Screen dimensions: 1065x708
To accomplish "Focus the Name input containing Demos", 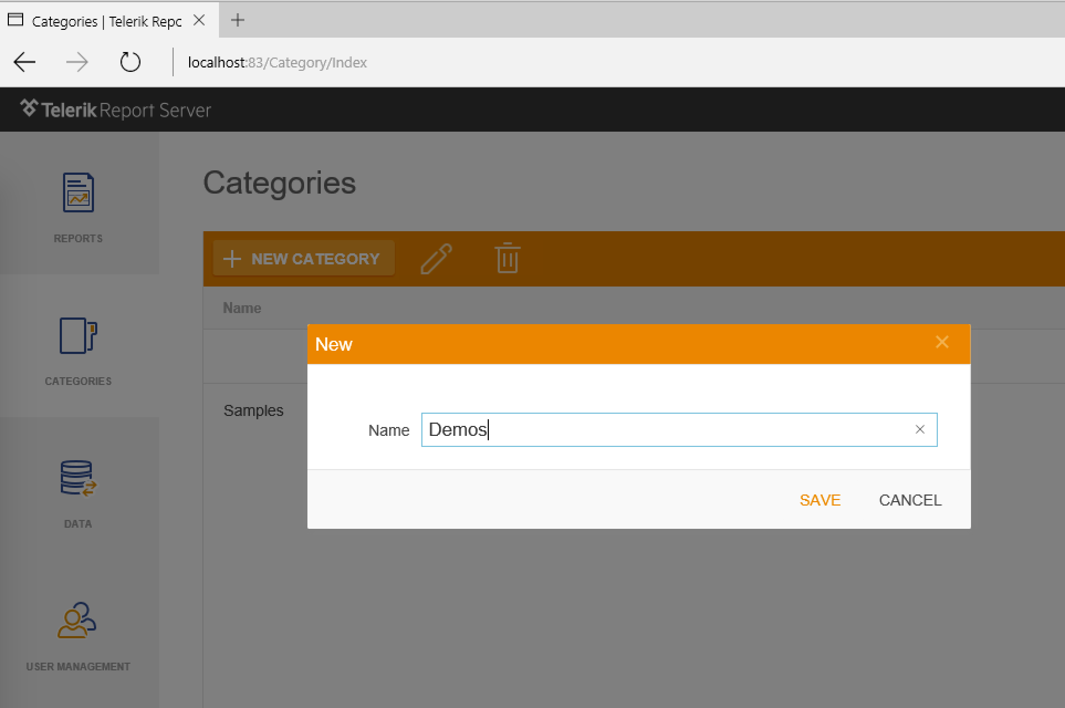I will coord(664,430).
